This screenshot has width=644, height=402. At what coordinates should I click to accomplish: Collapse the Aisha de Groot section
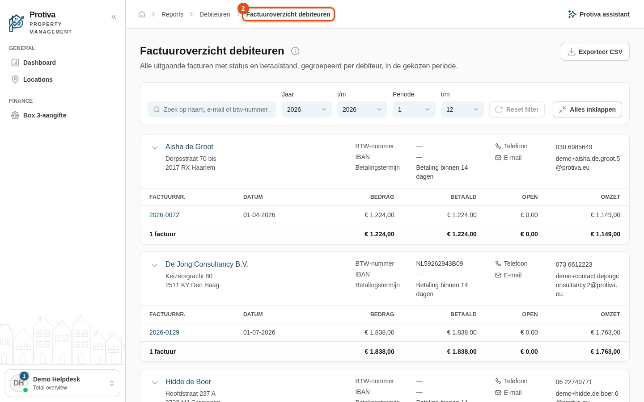pos(155,147)
